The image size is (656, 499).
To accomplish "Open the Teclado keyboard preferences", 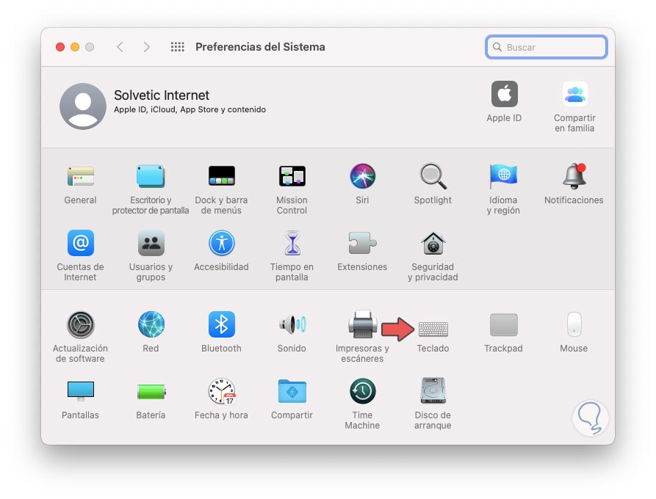I will [433, 329].
